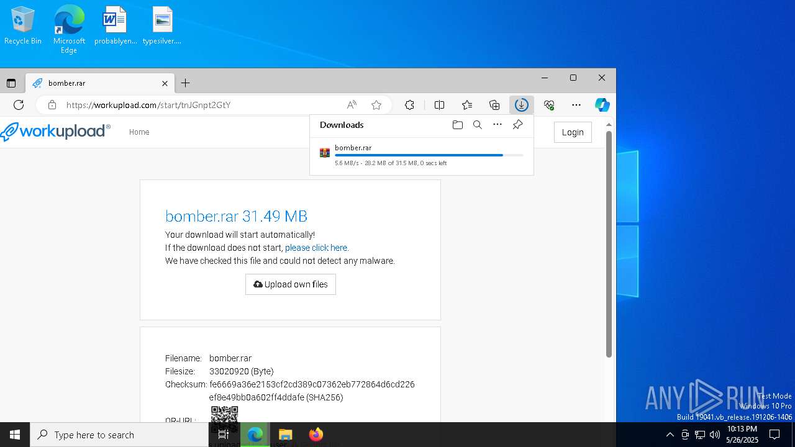795x447 pixels.
Task: Open Browser essentials heart icon
Action: 549,105
